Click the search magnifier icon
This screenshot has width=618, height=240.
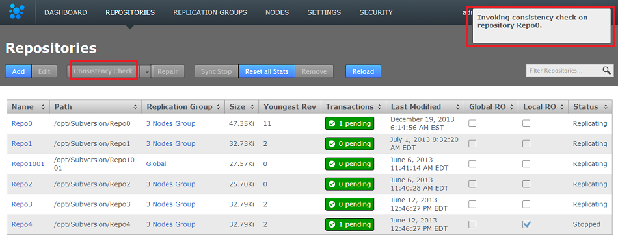[606, 71]
